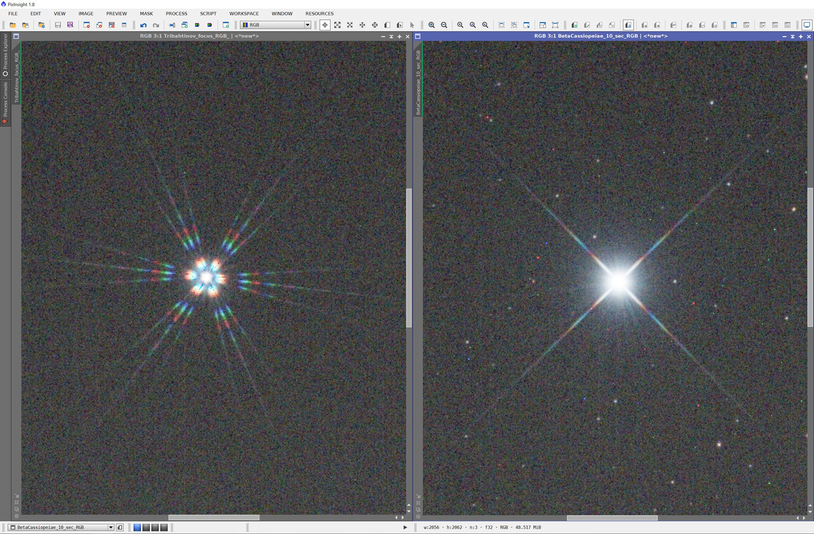The width and height of the screenshot is (814, 534).
Task: Click horizontal scrollbar of BetaCassiopeiae image window
Action: pyautogui.click(x=612, y=517)
